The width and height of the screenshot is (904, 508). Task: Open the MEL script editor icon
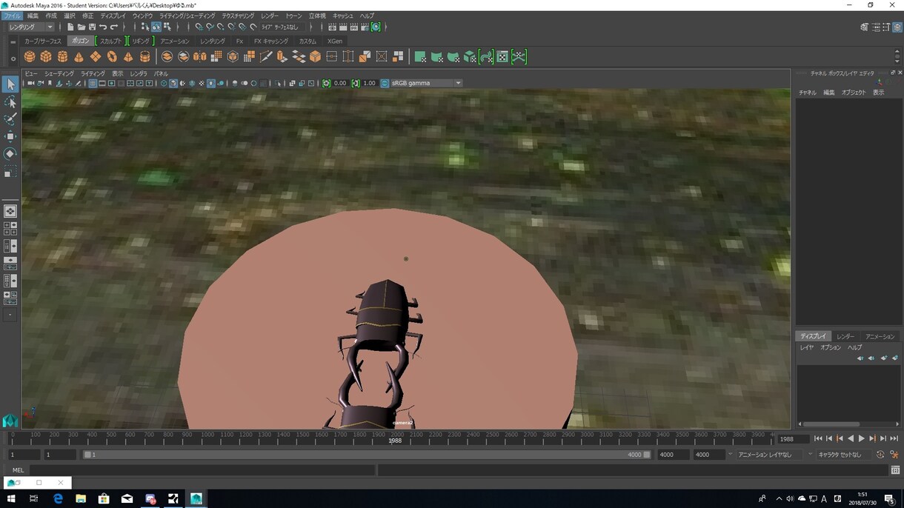[895, 470]
